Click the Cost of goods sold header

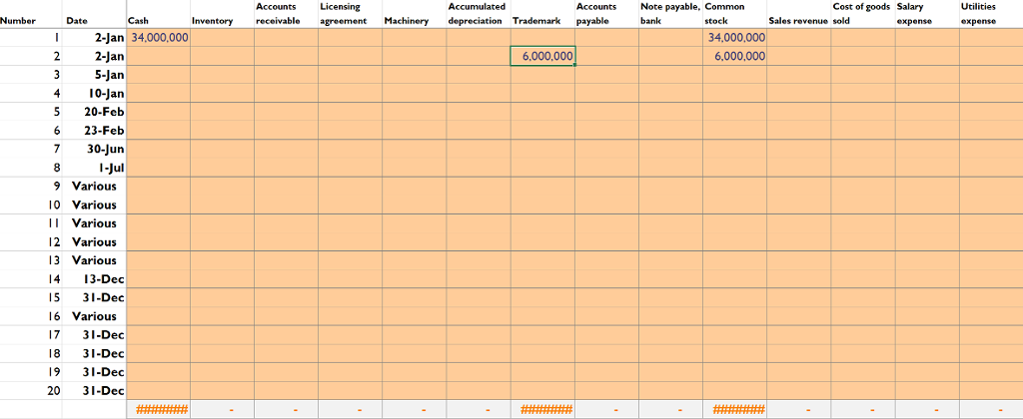point(862,14)
